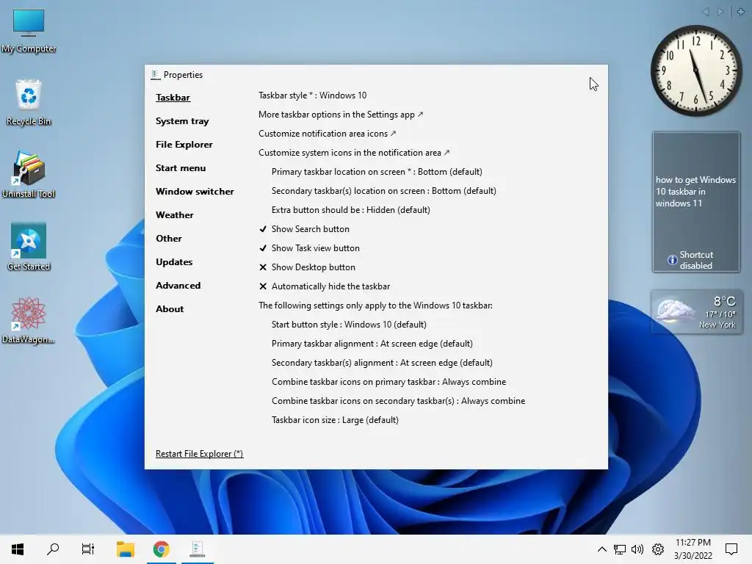Enable Automatically hide the taskbar
Viewport: 752px width, 564px height.
coord(325,286)
